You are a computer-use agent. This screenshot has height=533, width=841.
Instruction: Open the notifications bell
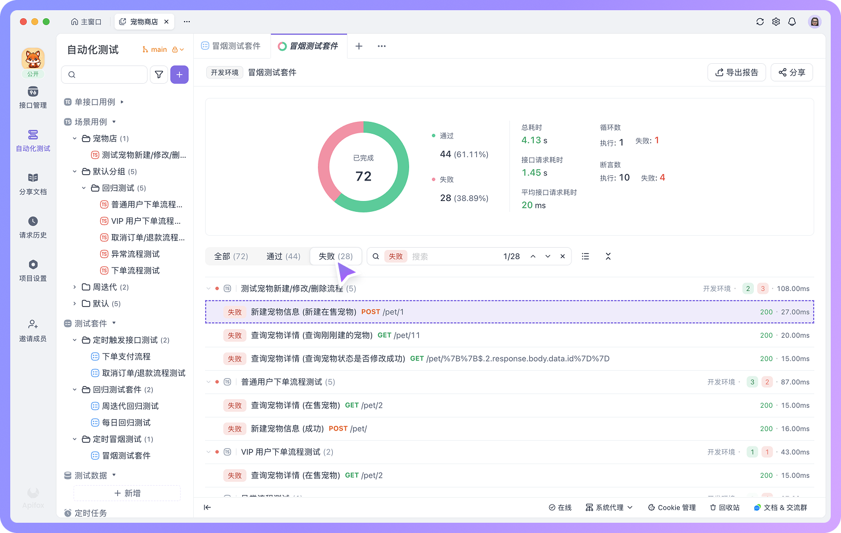(x=792, y=22)
